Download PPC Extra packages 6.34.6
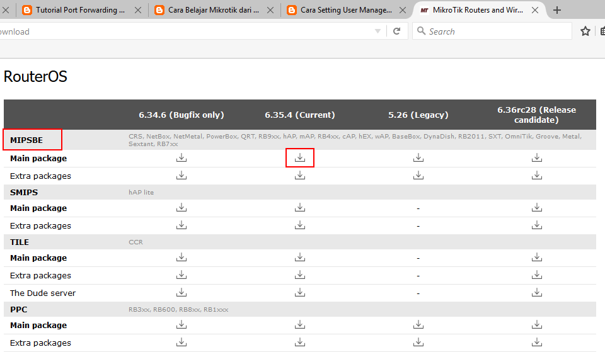 click(x=181, y=343)
